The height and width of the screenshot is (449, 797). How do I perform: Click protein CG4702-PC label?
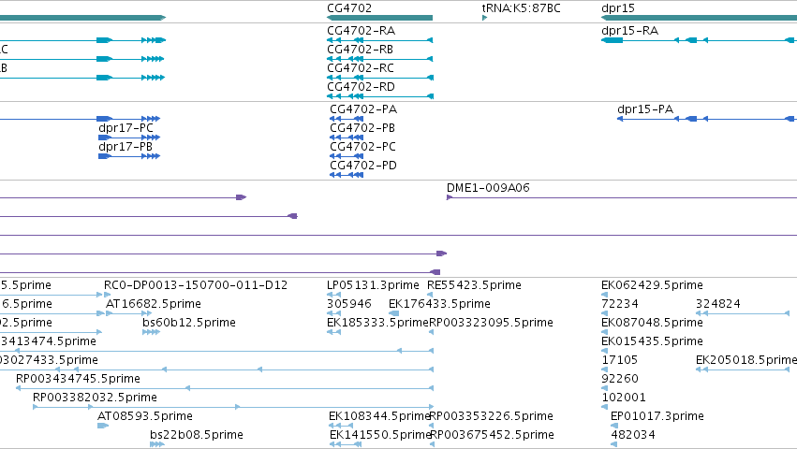click(x=363, y=147)
